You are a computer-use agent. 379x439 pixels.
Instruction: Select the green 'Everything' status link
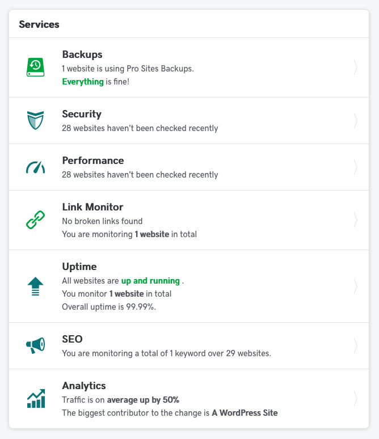(x=83, y=82)
